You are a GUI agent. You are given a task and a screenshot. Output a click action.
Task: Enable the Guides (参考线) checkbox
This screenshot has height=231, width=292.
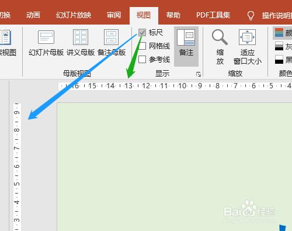pos(142,59)
